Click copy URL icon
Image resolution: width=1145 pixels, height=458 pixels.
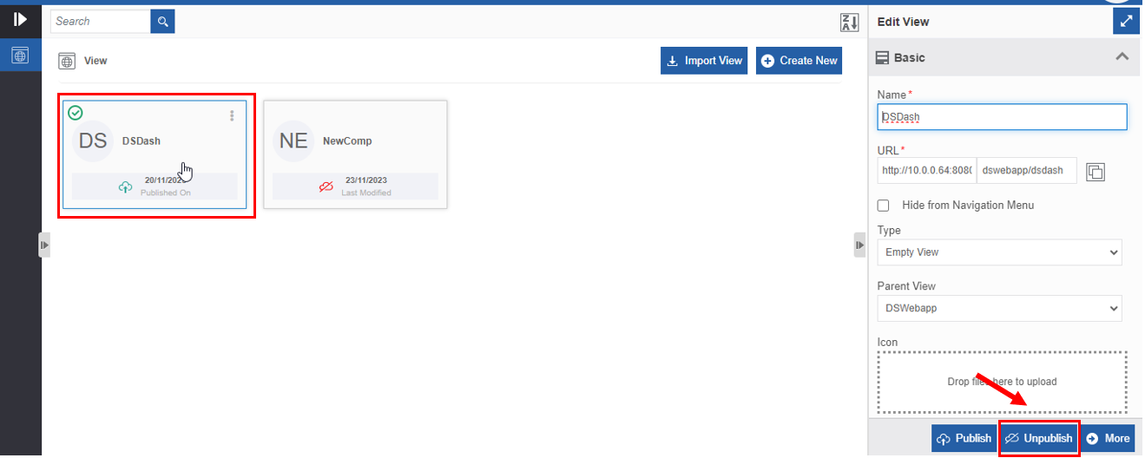(1096, 172)
